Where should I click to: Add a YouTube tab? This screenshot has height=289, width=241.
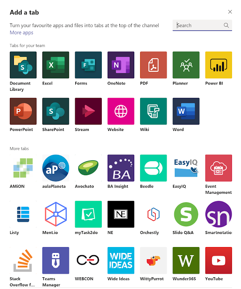pyautogui.click(x=218, y=261)
